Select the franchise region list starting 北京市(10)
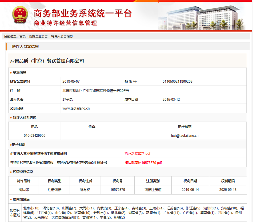 click(x=134, y=213)
